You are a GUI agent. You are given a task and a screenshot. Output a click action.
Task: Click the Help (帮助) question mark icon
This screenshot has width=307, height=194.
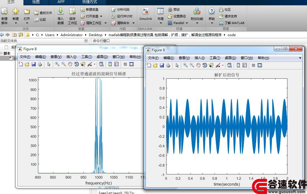pyautogui.click(x=212, y=11)
